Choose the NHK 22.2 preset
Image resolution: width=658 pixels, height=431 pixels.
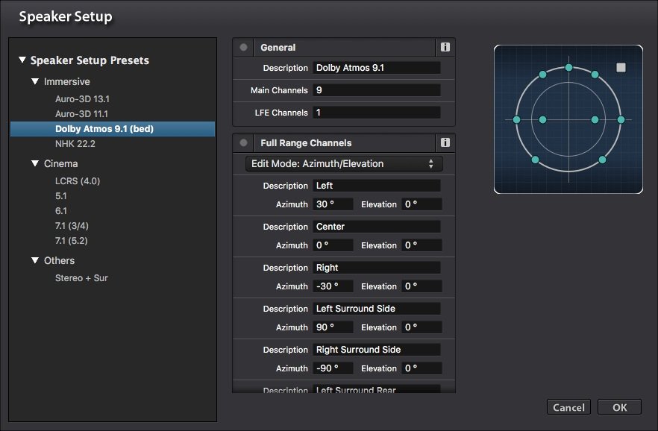coord(75,144)
